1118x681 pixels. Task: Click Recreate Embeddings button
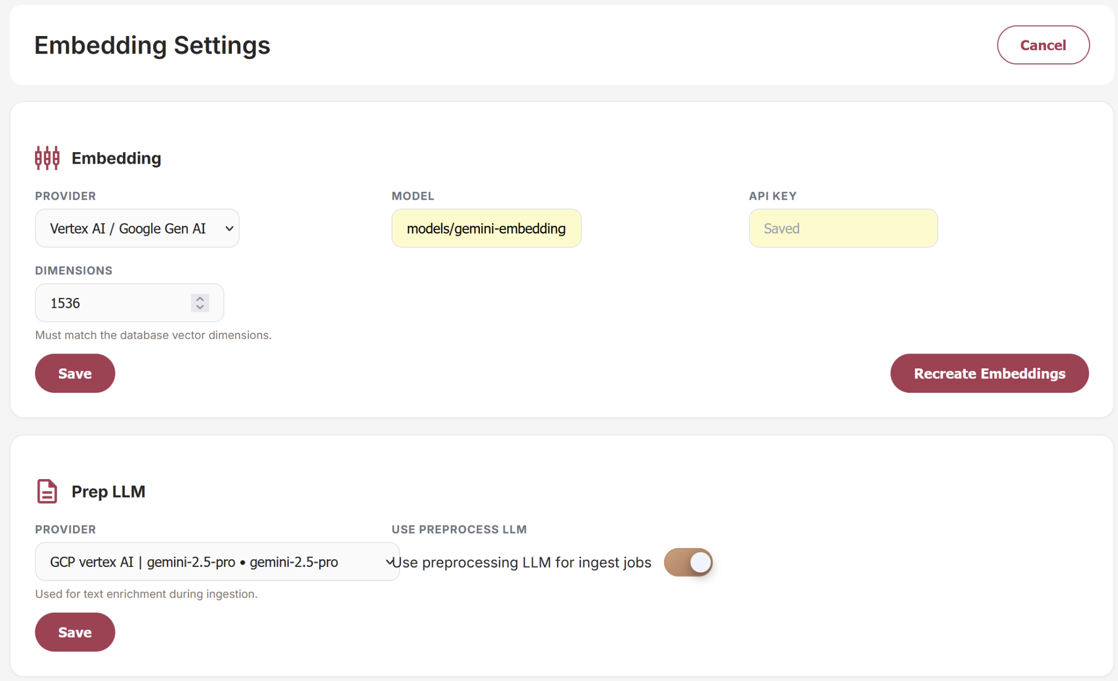989,373
